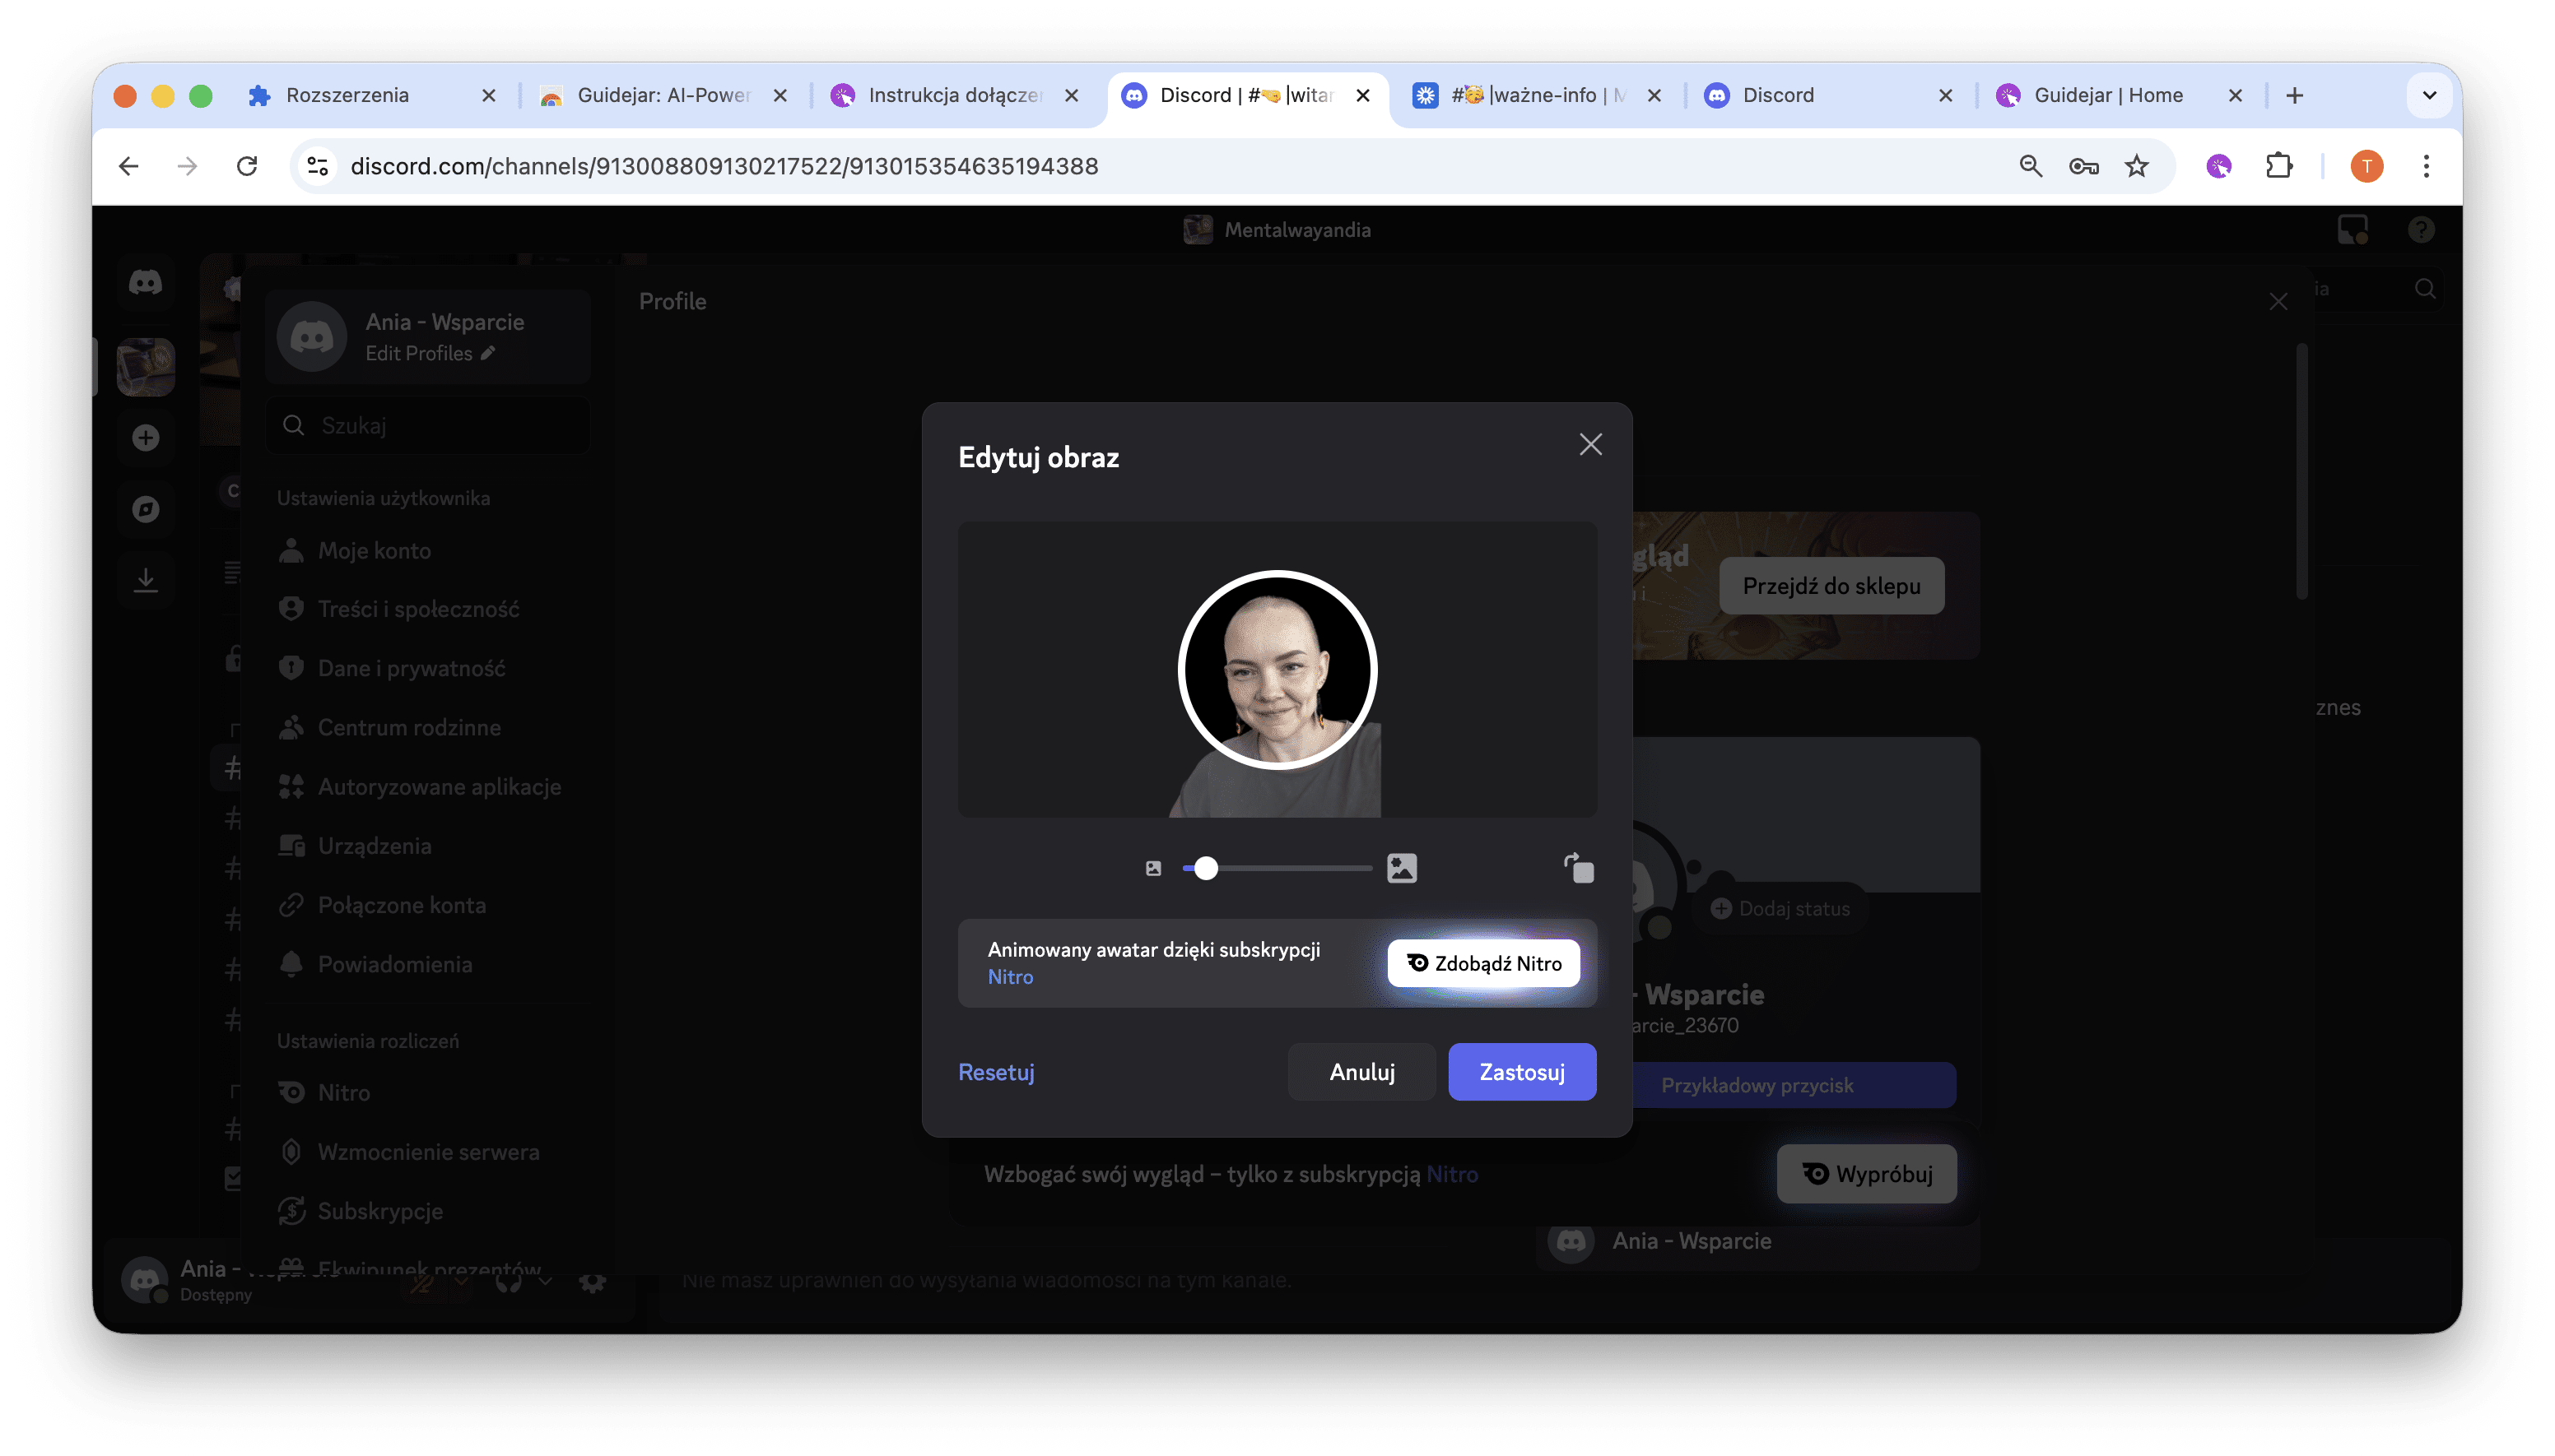
Task: Click the large image zoom-in icon
Action: tap(1402, 868)
